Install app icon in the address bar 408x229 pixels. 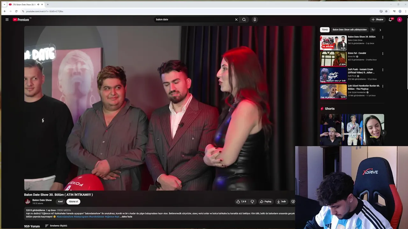[381, 11]
